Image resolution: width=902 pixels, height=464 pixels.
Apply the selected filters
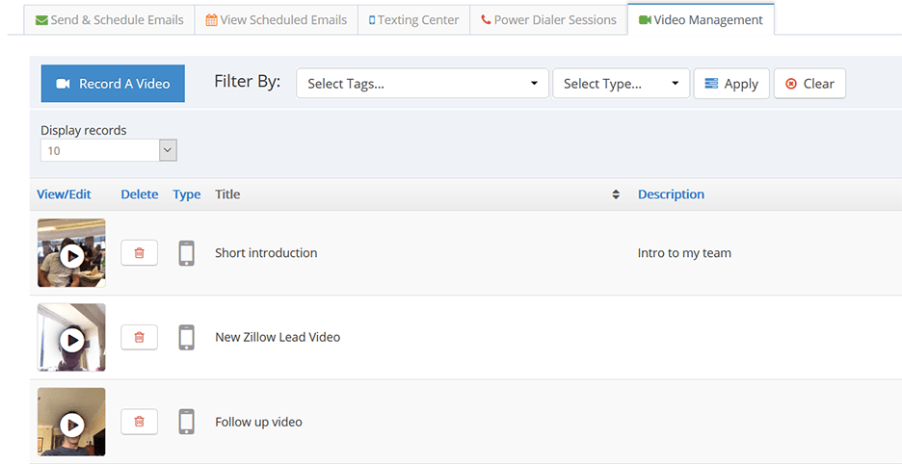point(731,84)
